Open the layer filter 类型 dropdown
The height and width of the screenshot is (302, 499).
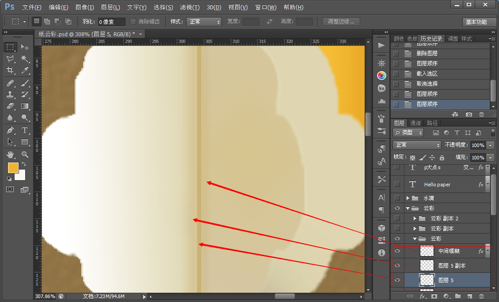pyautogui.click(x=408, y=132)
